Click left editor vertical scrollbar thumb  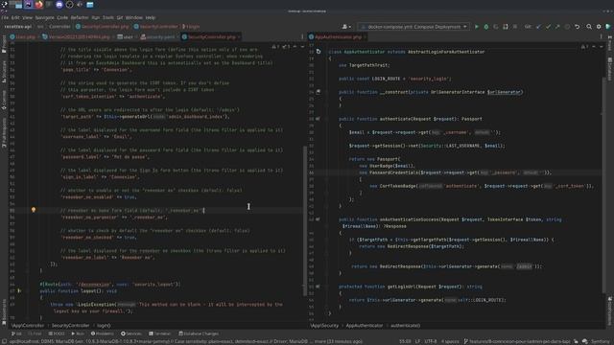click(x=305, y=221)
